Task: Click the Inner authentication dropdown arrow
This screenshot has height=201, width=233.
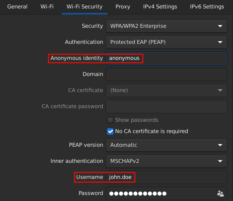Action: click(x=220, y=161)
